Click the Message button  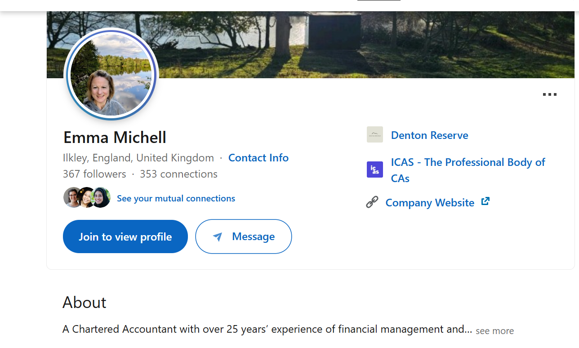(243, 236)
